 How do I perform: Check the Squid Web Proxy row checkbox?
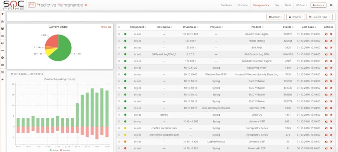click(119, 68)
